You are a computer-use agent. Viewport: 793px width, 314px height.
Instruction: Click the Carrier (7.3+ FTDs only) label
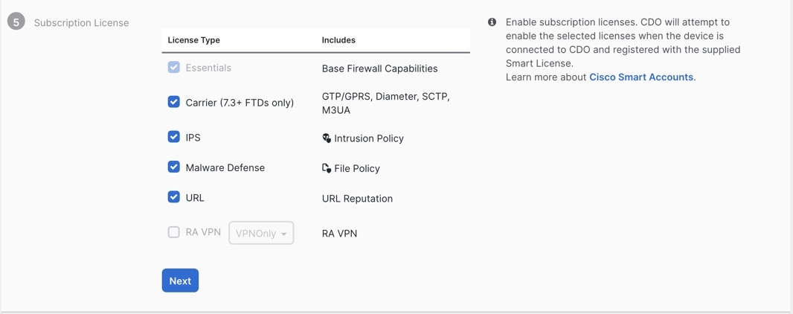(x=240, y=103)
